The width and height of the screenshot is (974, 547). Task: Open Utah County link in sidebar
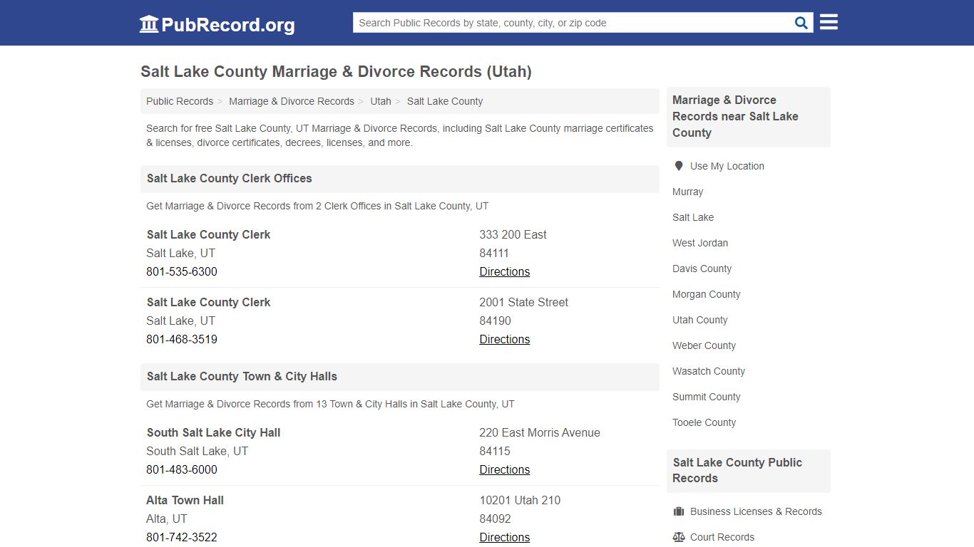pos(700,320)
